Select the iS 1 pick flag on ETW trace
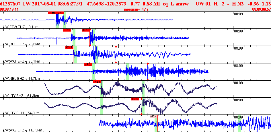Screen dimensions: 271x132 [x=60, y=13]
